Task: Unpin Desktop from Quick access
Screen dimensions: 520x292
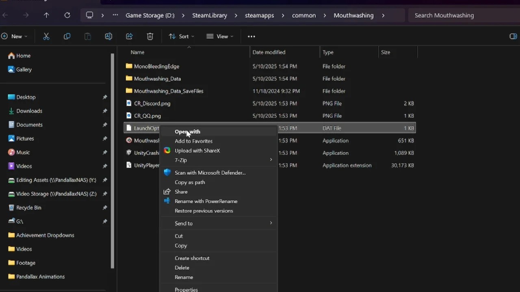Action: tap(105, 97)
